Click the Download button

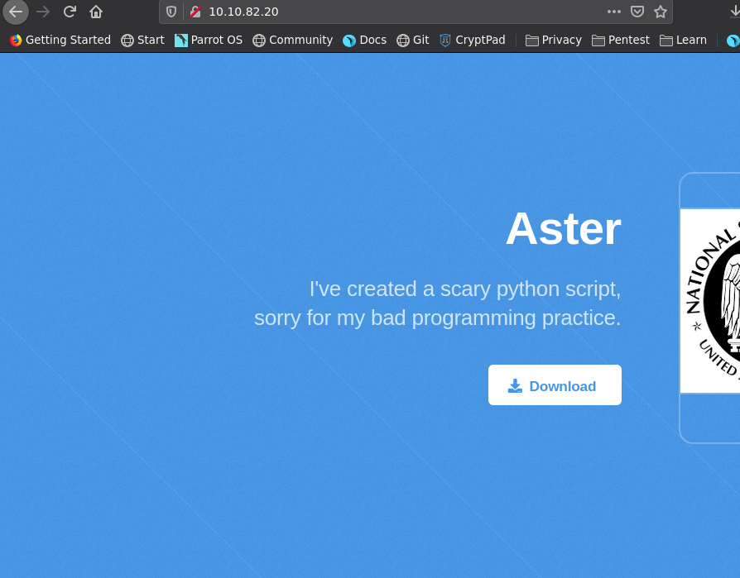click(555, 385)
